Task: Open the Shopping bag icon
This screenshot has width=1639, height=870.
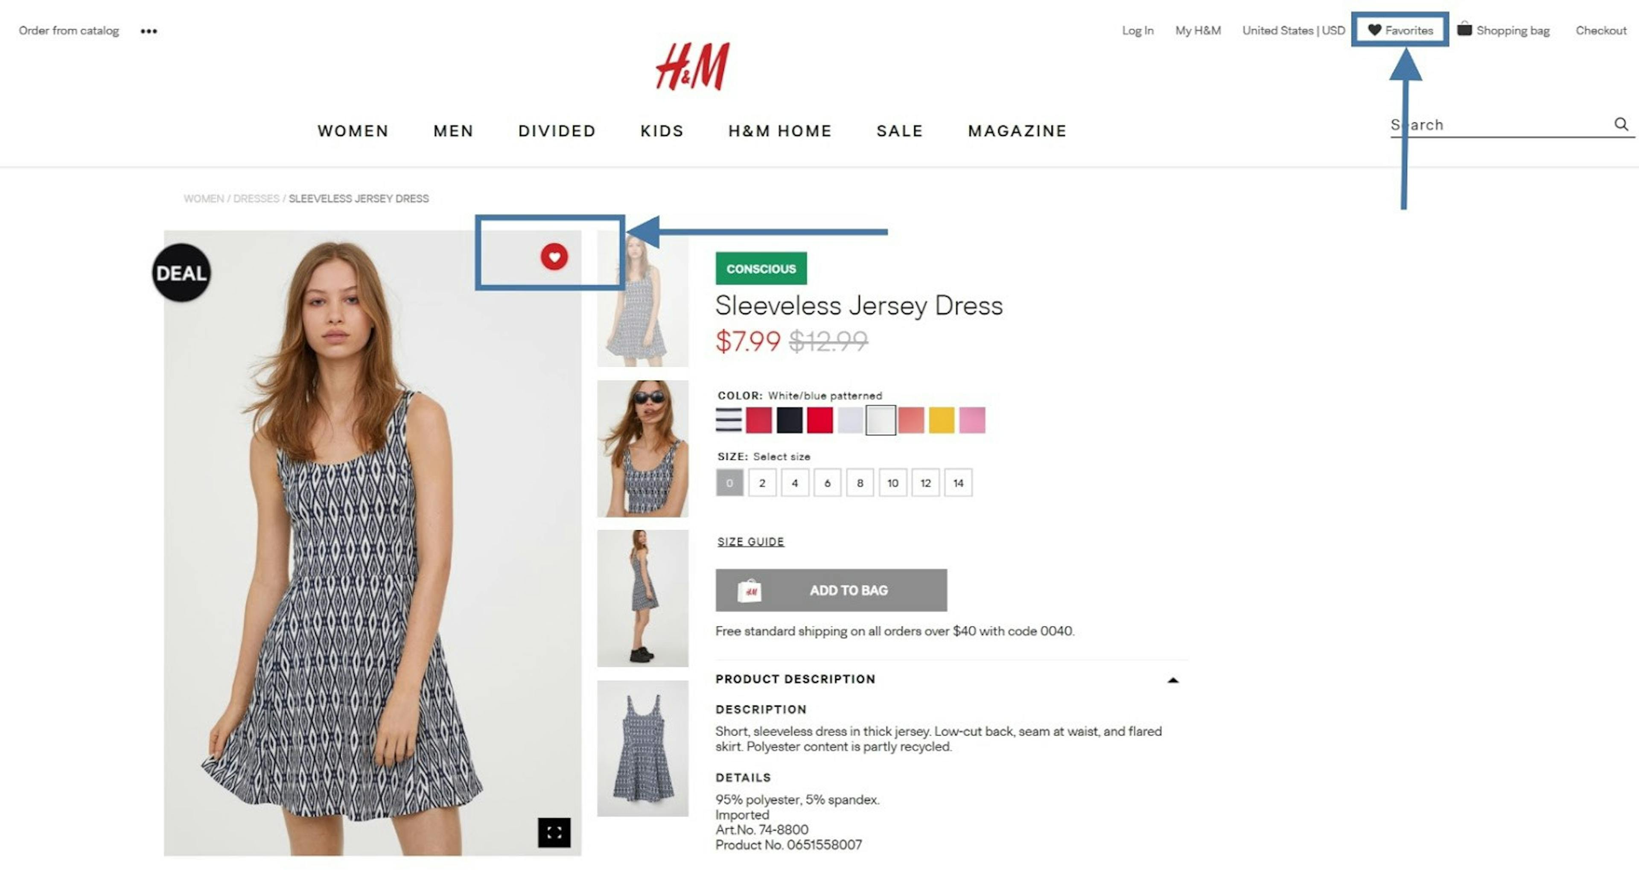Action: pyautogui.click(x=1465, y=29)
